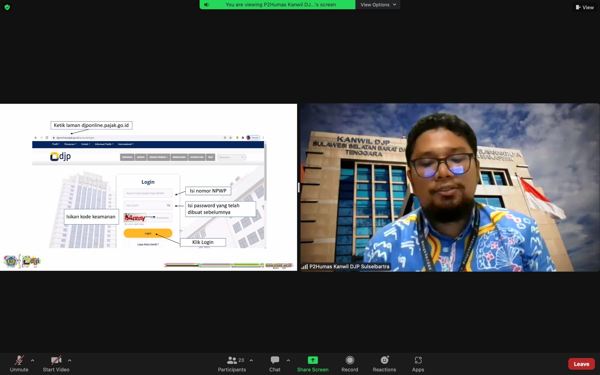Click the red Leave button
This screenshot has height=375, width=600.
coord(581,364)
